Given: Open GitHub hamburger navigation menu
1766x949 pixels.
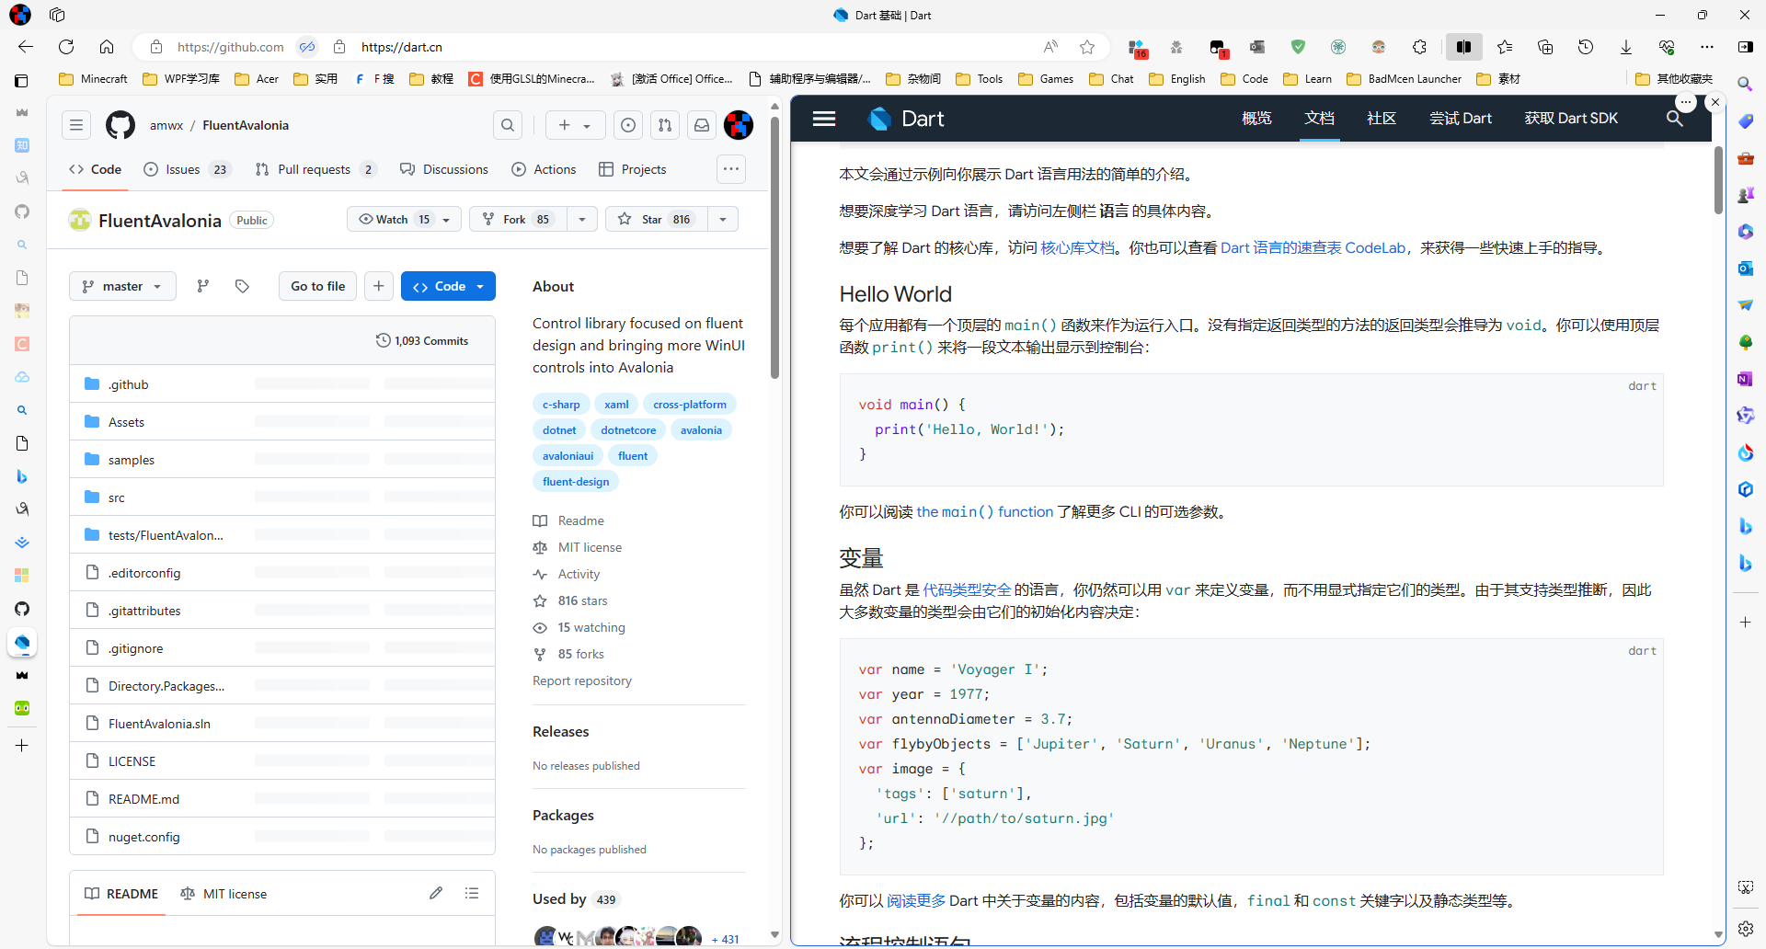Looking at the screenshot, I should click(x=76, y=125).
